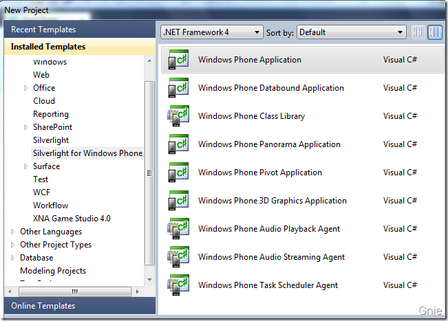Switch to medium icons list view
Image resolution: width=448 pixels, height=321 pixels.
pos(434,32)
